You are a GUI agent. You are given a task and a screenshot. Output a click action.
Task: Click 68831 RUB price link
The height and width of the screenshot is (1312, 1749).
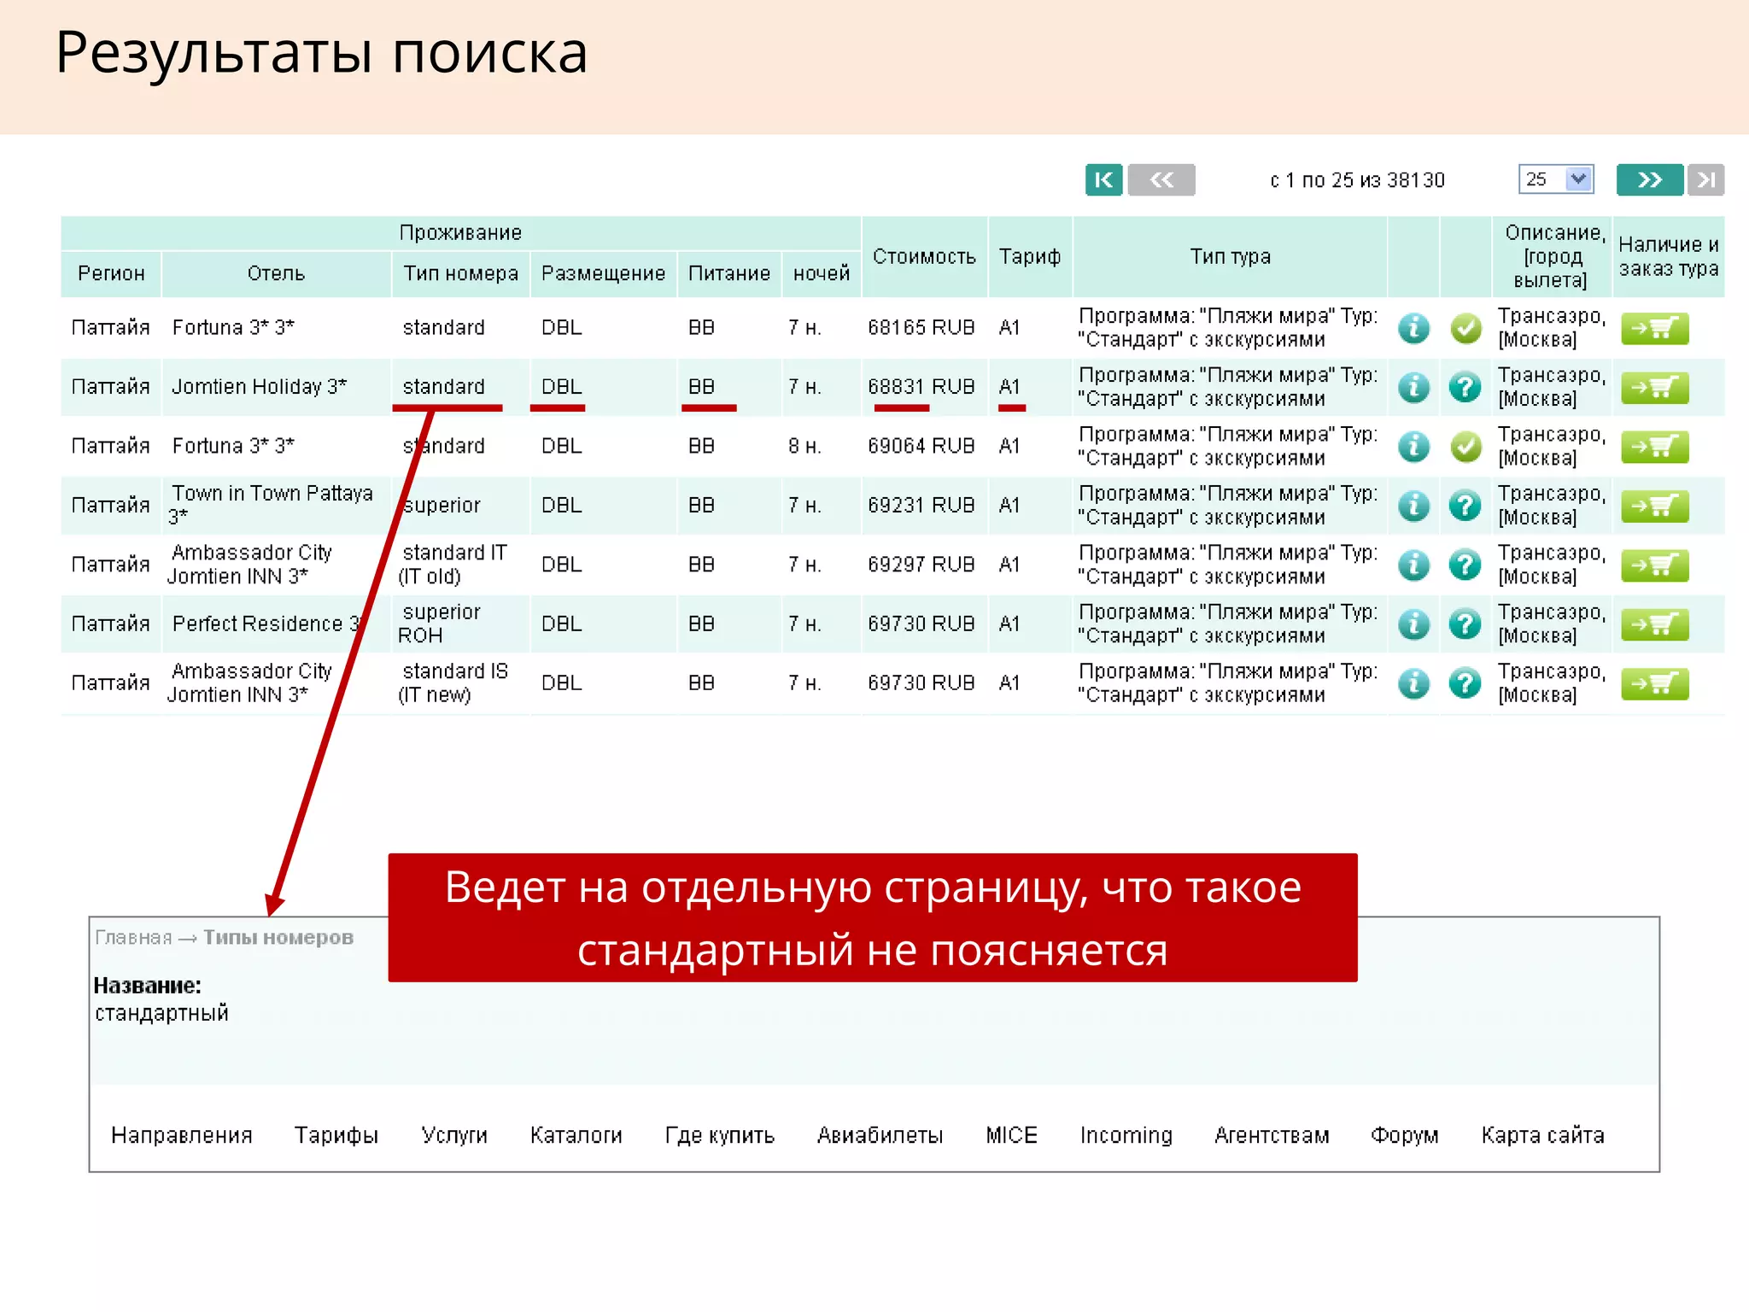pyautogui.click(x=921, y=387)
